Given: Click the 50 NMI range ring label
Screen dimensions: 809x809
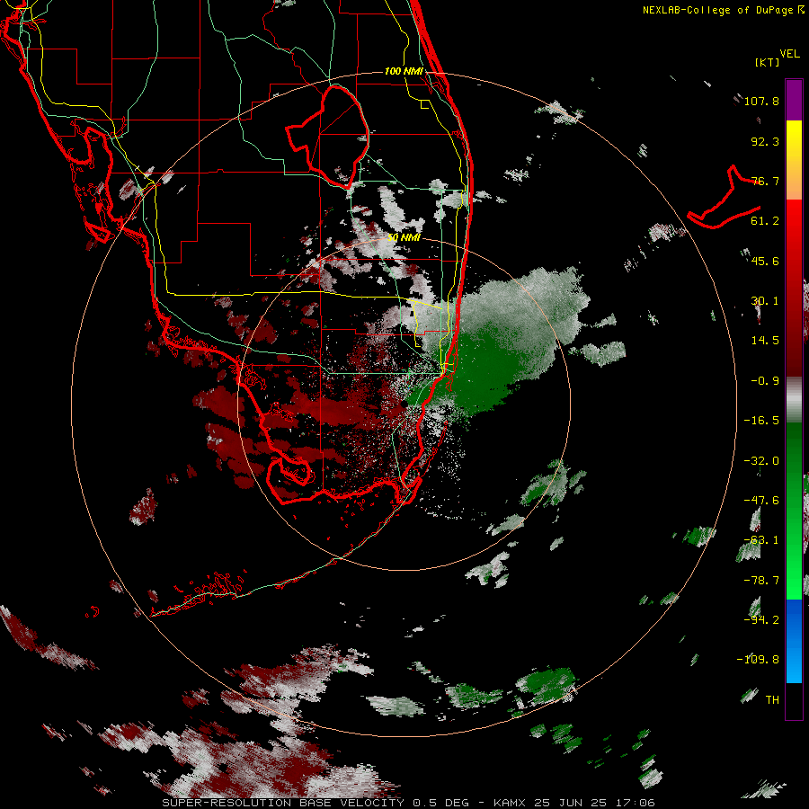Looking at the screenshot, I should 404,238.
